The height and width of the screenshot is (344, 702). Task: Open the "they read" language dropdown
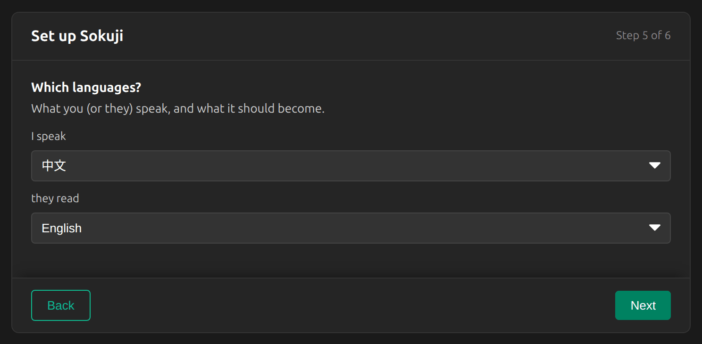tap(351, 228)
